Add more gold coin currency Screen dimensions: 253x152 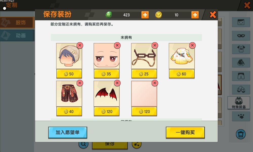coord(195,15)
